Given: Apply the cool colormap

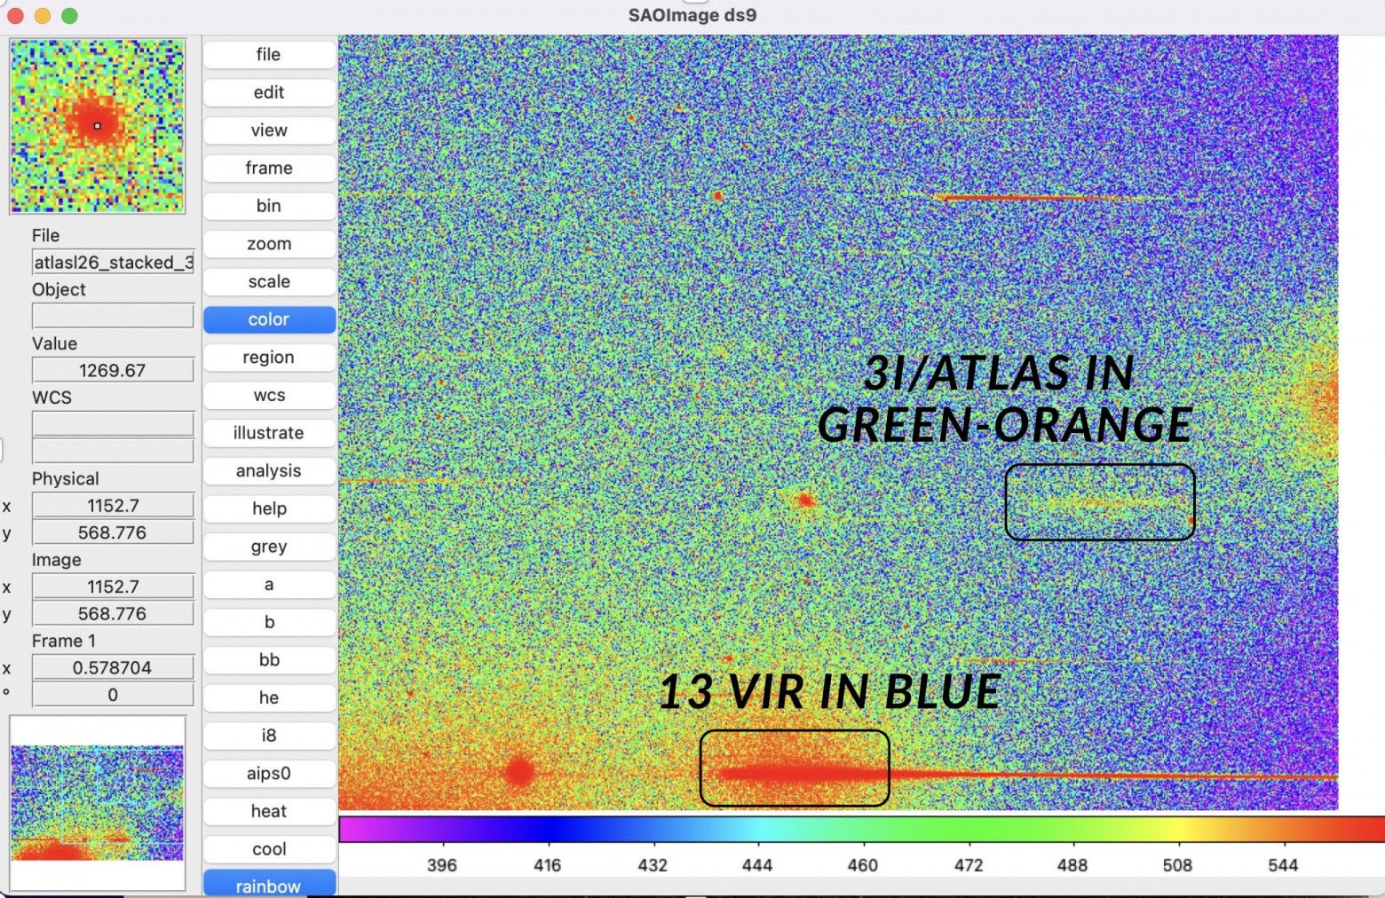Looking at the screenshot, I should click(x=269, y=849).
